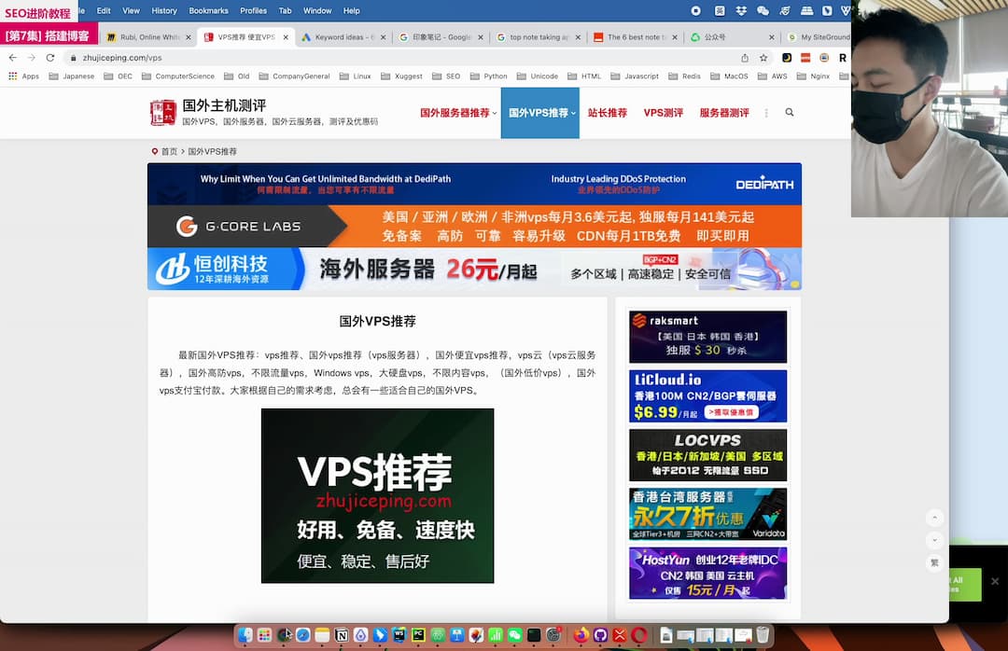The height and width of the screenshot is (651, 1008).
Task: Open the search icon on the site header
Action: pos(789,111)
